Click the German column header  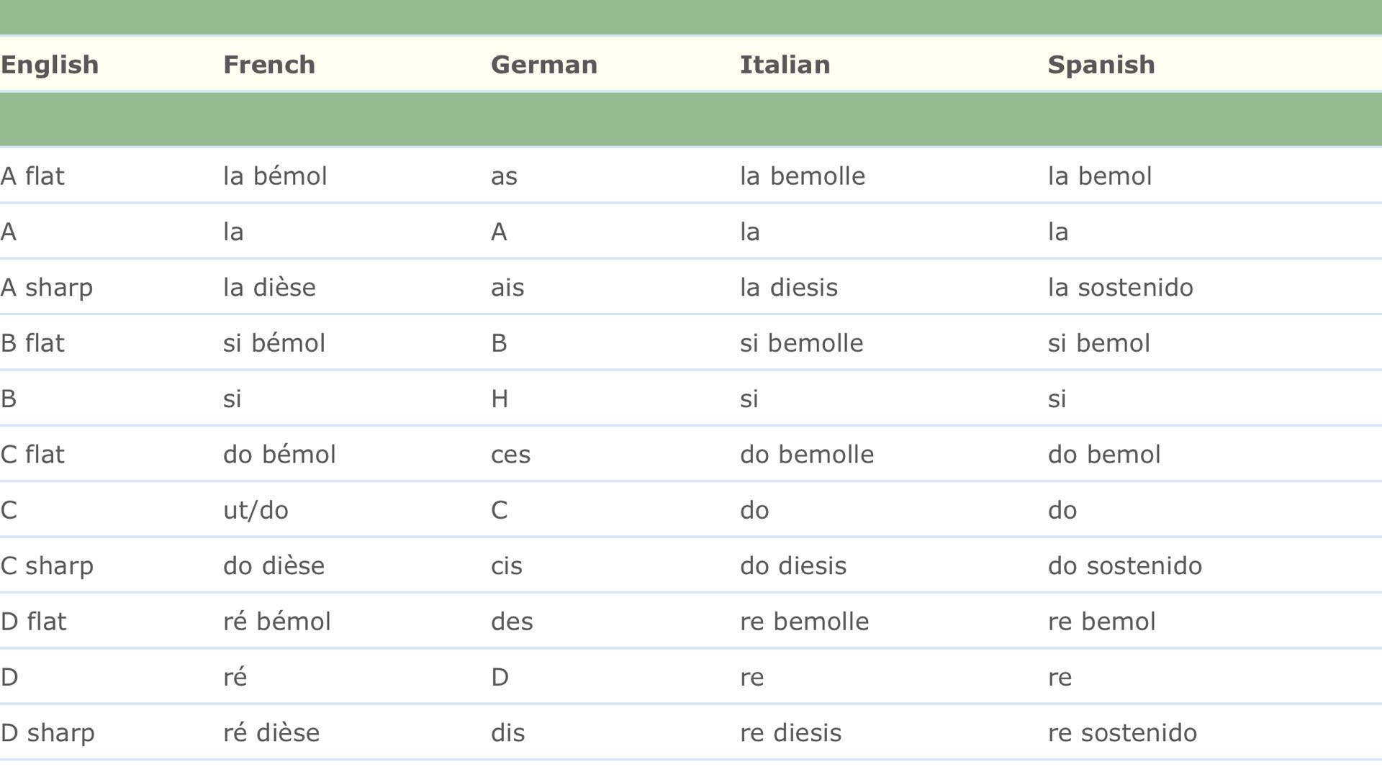544,65
